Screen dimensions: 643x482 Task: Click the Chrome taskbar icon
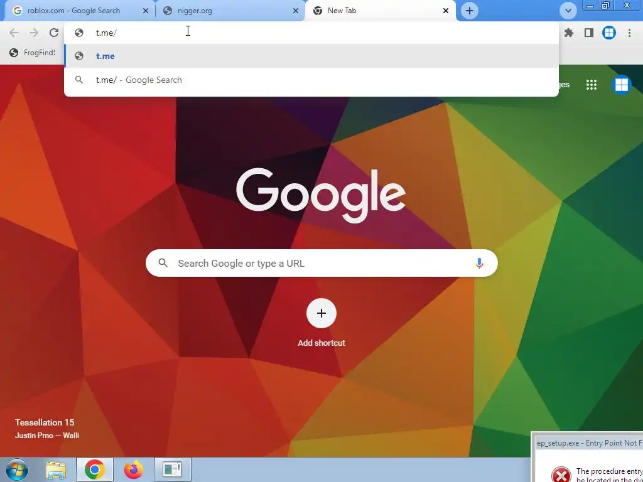[x=95, y=469]
